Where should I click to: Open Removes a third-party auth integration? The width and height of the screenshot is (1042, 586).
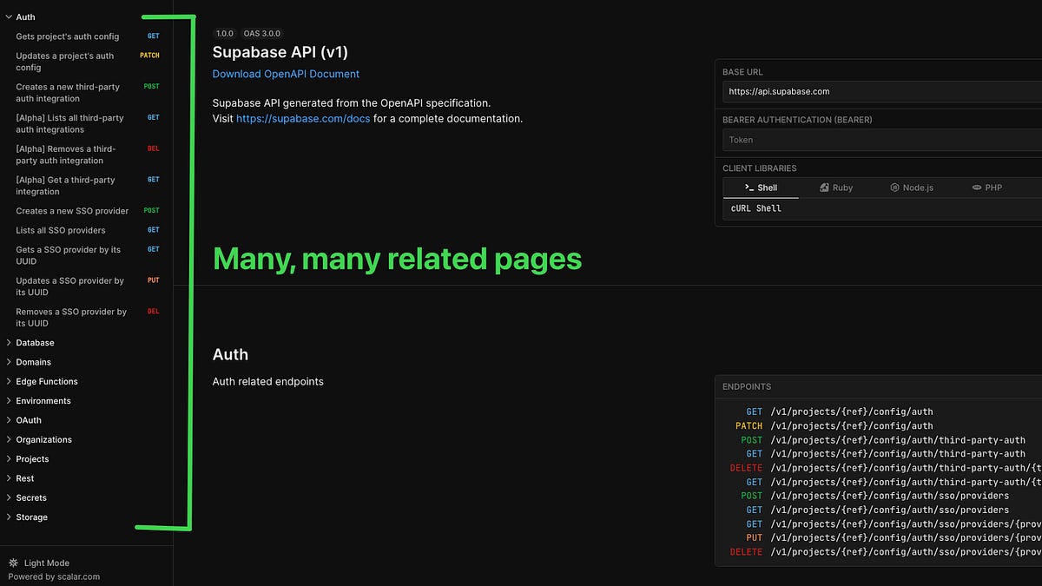point(65,155)
